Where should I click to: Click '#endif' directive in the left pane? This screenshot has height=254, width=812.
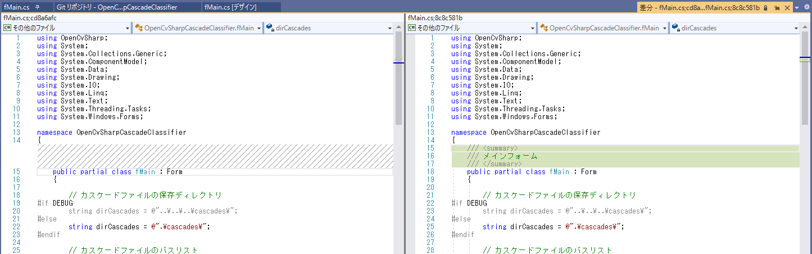coord(48,235)
